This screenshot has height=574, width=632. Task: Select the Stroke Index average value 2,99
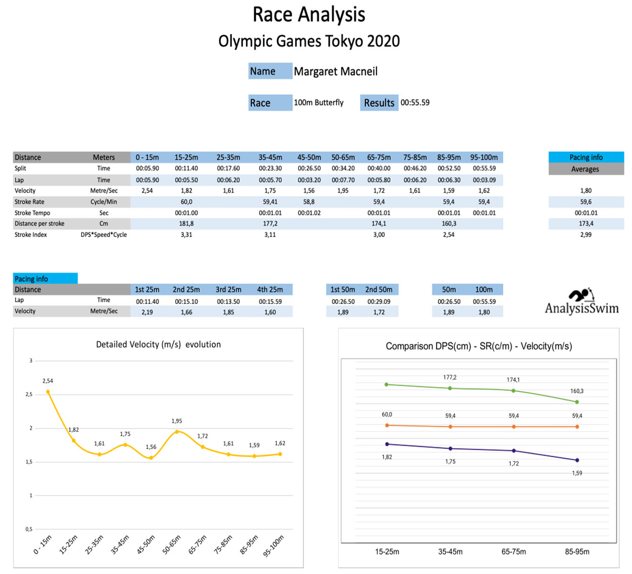point(586,235)
